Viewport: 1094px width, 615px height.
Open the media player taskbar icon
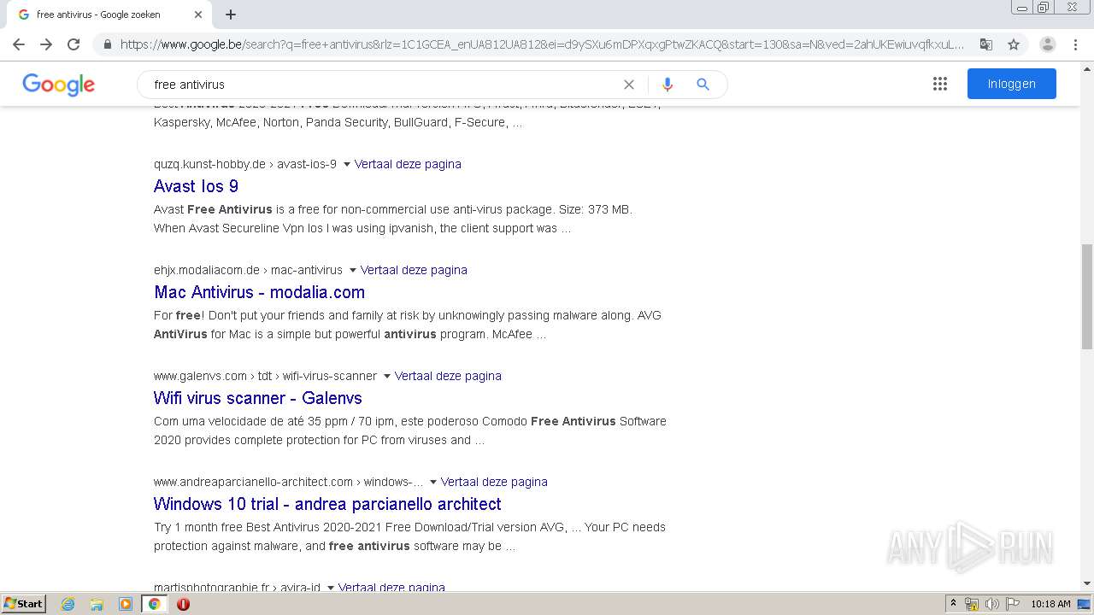126,604
